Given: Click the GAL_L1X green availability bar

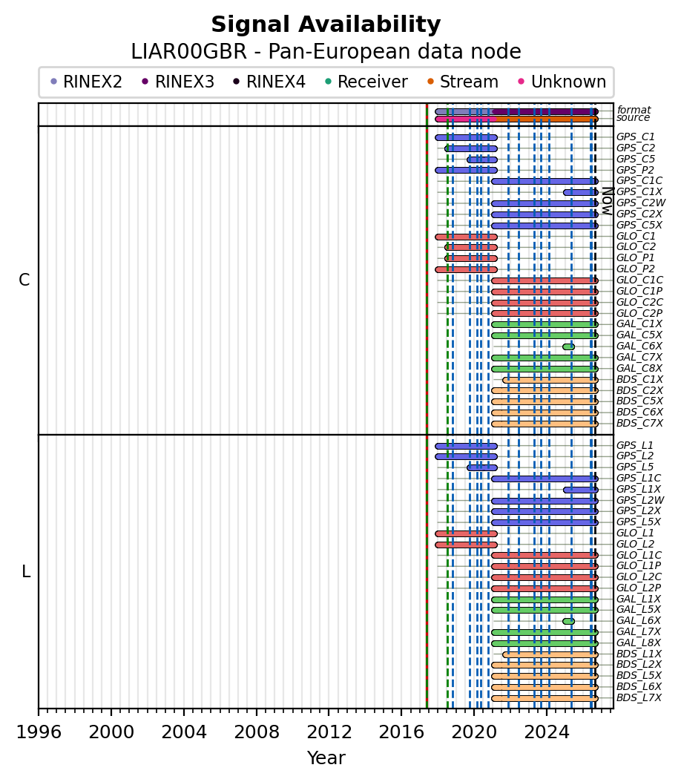Looking at the screenshot, I should tap(545, 599).
